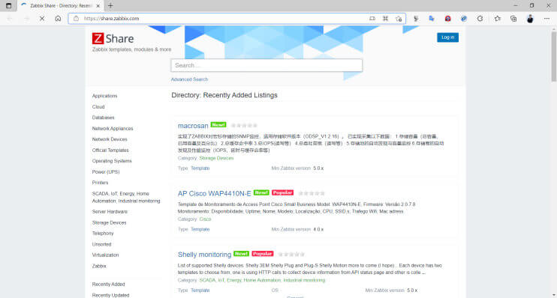Stop page loading with the X button
Screen dimensions: 557x298
pos(42,19)
